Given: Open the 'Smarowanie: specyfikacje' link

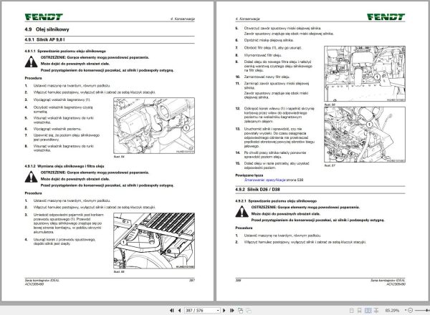Looking at the screenshot, I should point(265,180).
